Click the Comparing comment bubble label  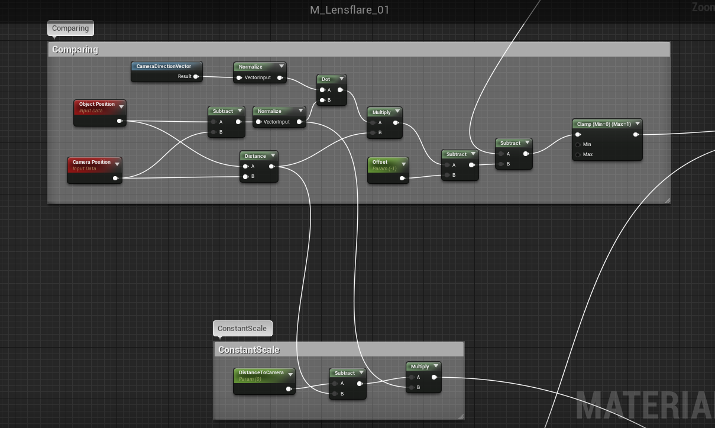point(70,28)
